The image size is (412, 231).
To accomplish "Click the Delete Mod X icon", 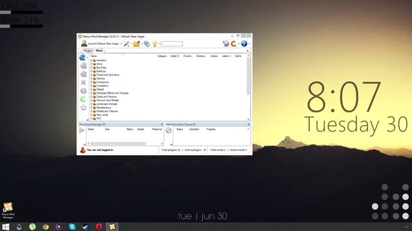I will point(83,82).
